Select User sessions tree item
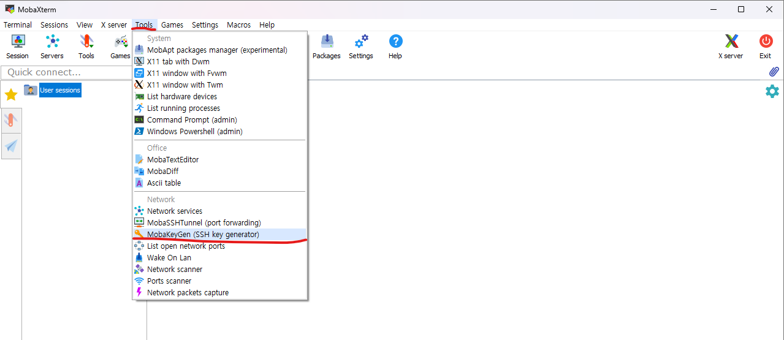This screenshot has width=784, height=340. tap(60, 90)
